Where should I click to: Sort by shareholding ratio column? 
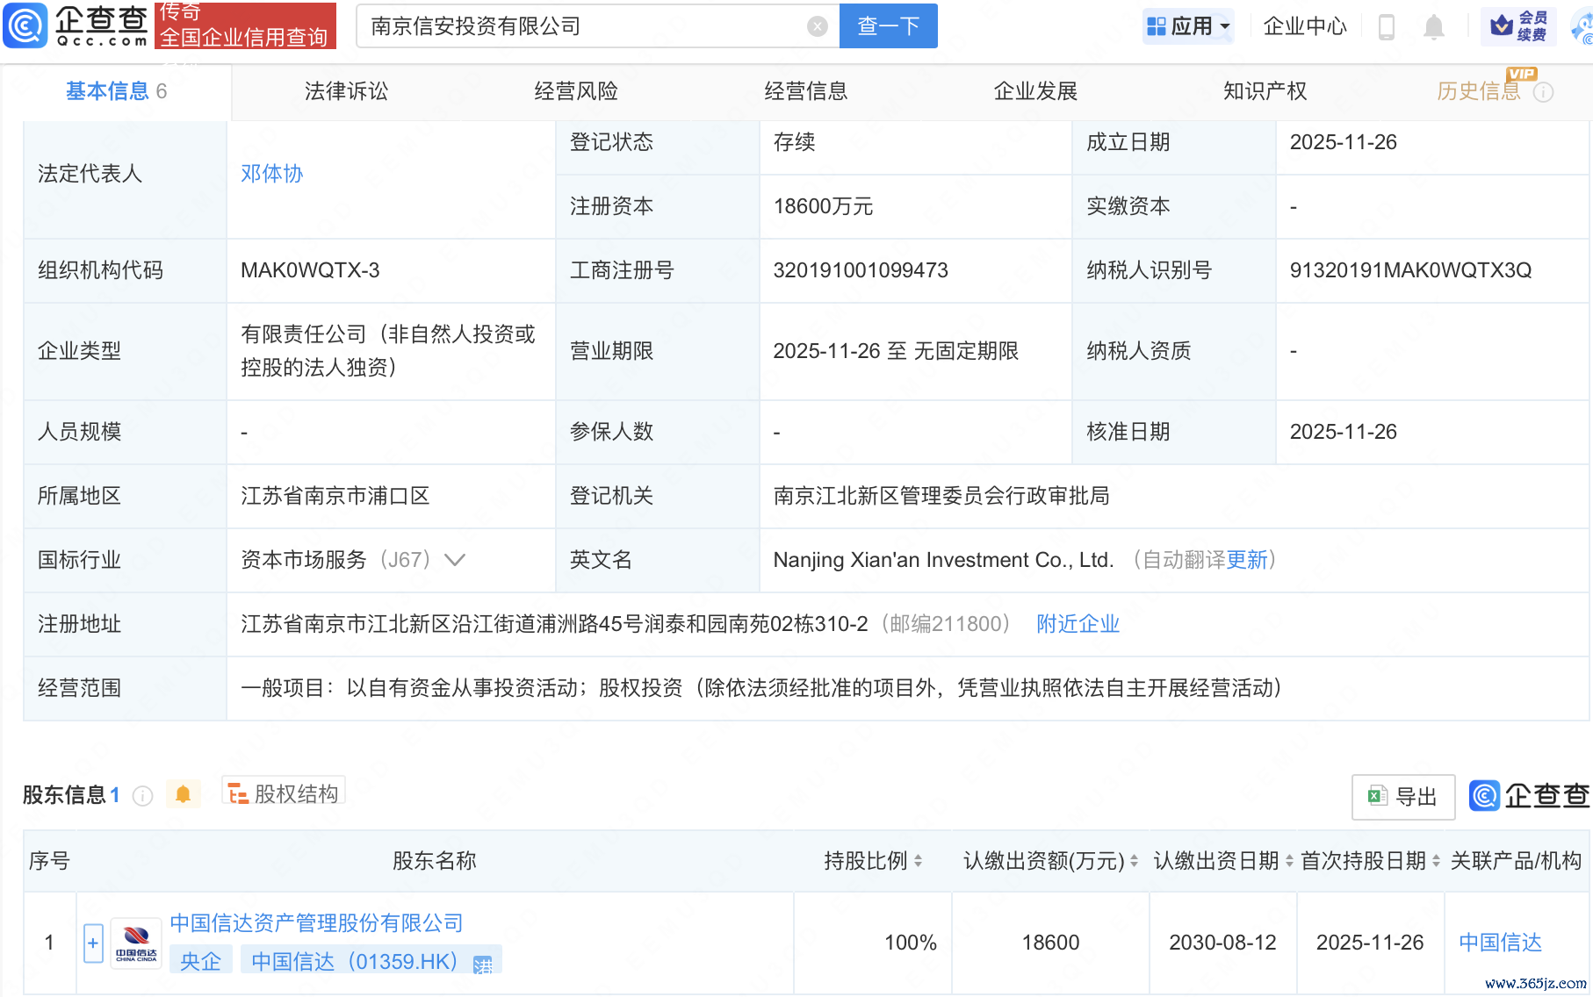[918, 861]
